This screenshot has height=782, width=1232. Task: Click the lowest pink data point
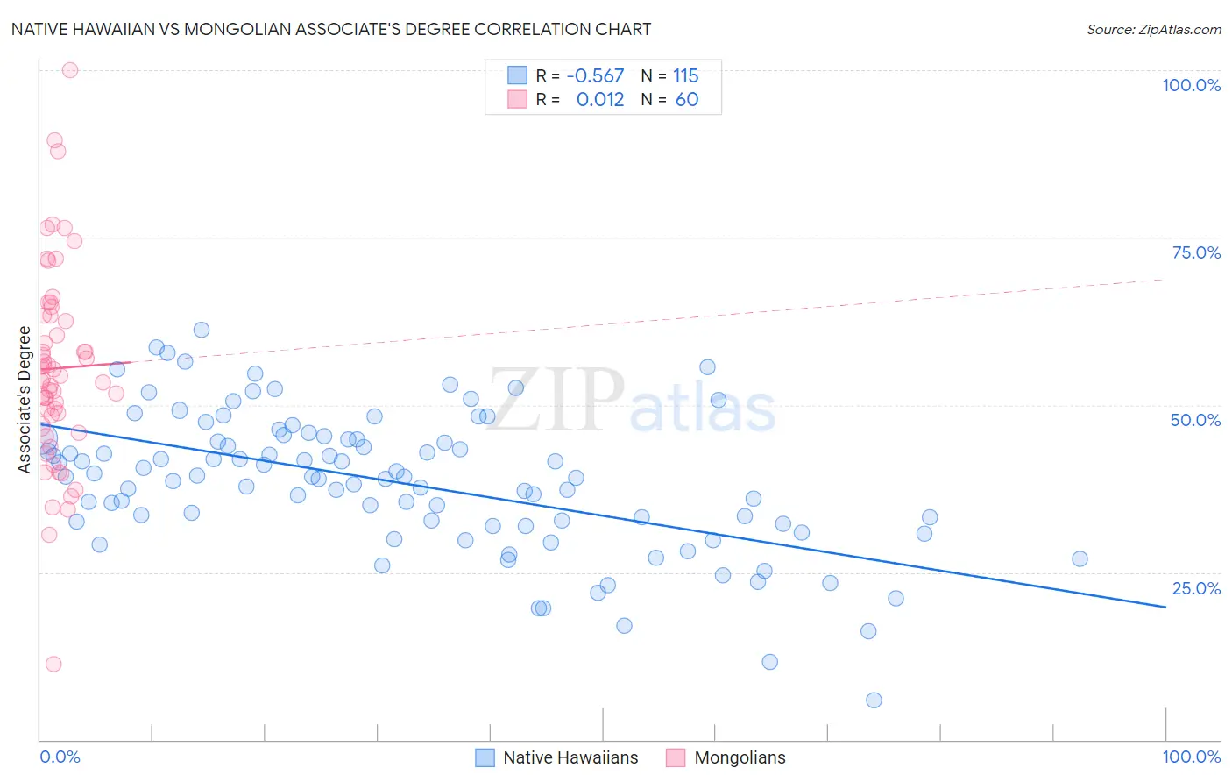tap(53, 664)
